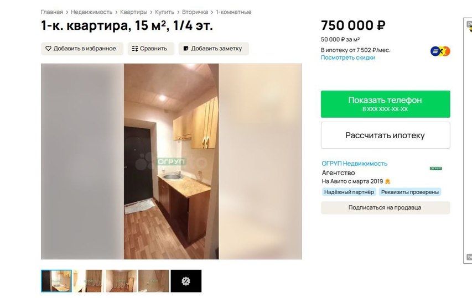Click the emoji badge after 'с марта 2019'
The image size is (472, 298).
click(x=387, y=181)
